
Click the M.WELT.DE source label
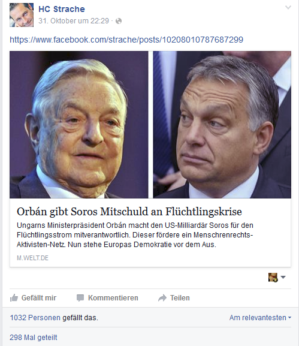32,258
